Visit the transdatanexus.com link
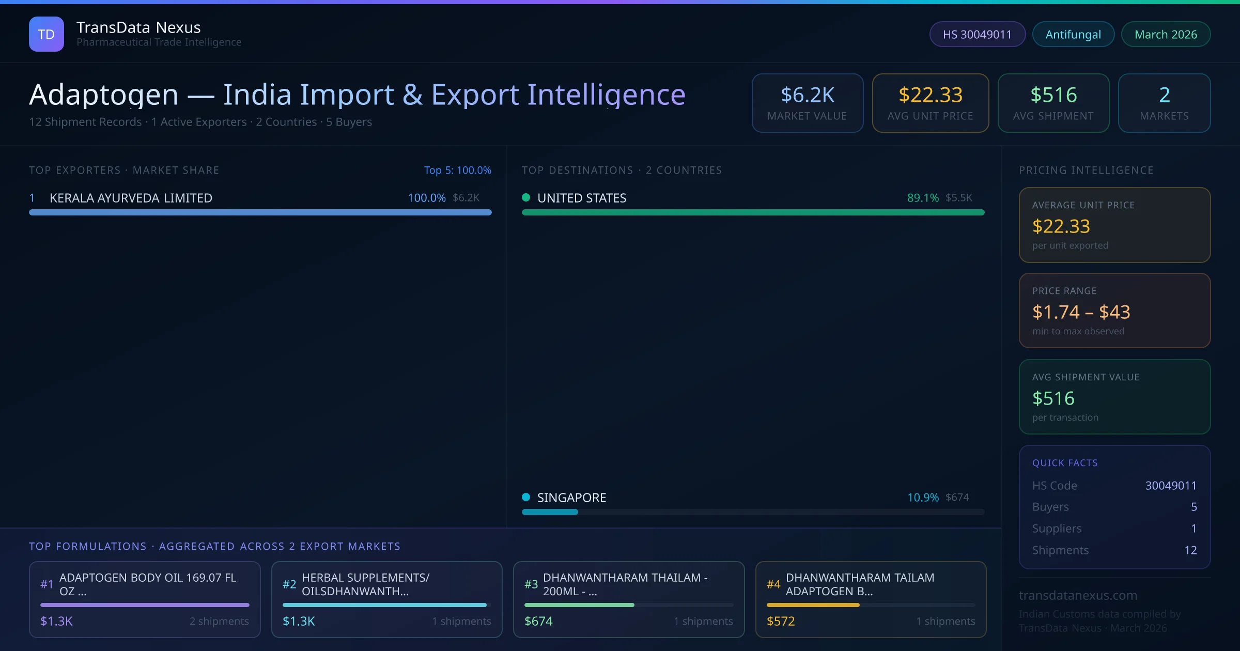 tap(1078, 595)
